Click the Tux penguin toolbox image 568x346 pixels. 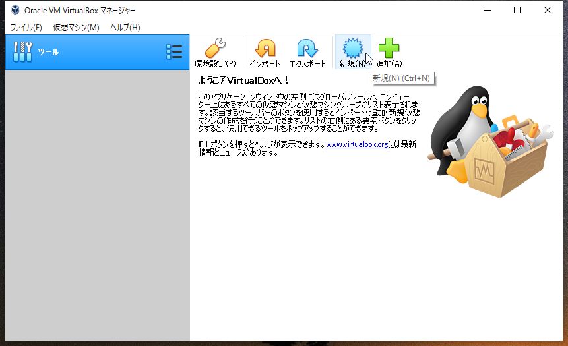tap(490, 142)
